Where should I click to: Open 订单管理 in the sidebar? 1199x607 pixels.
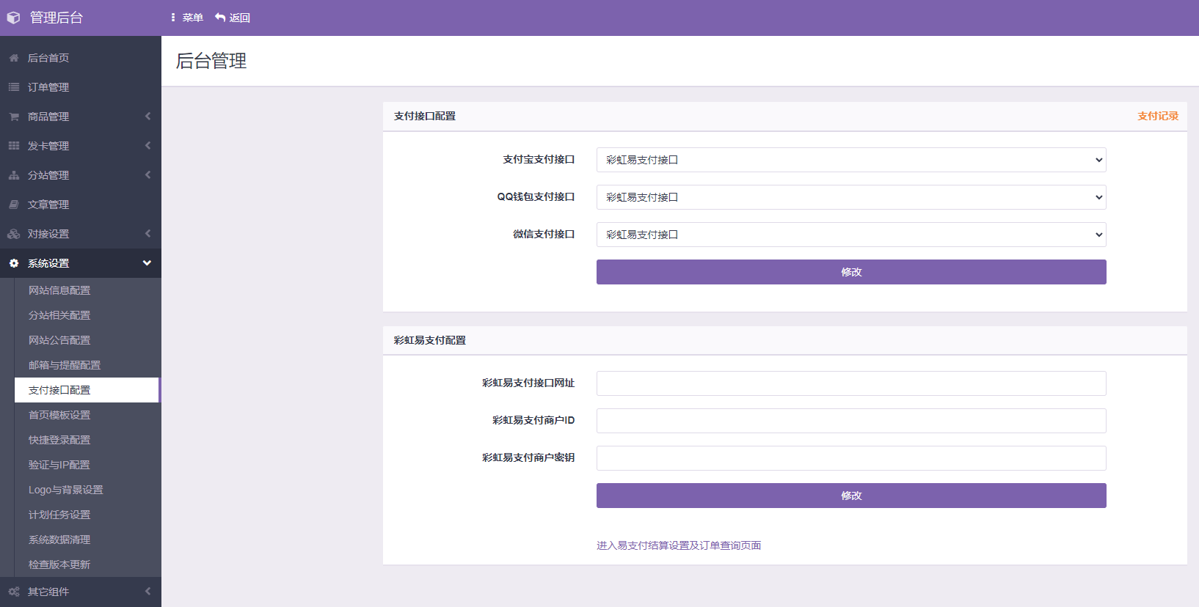click(x=81, y=87)
